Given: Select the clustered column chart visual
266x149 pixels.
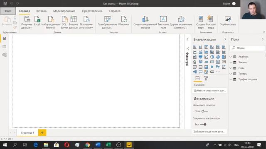Looking at the screenshot, I should 212,47.
